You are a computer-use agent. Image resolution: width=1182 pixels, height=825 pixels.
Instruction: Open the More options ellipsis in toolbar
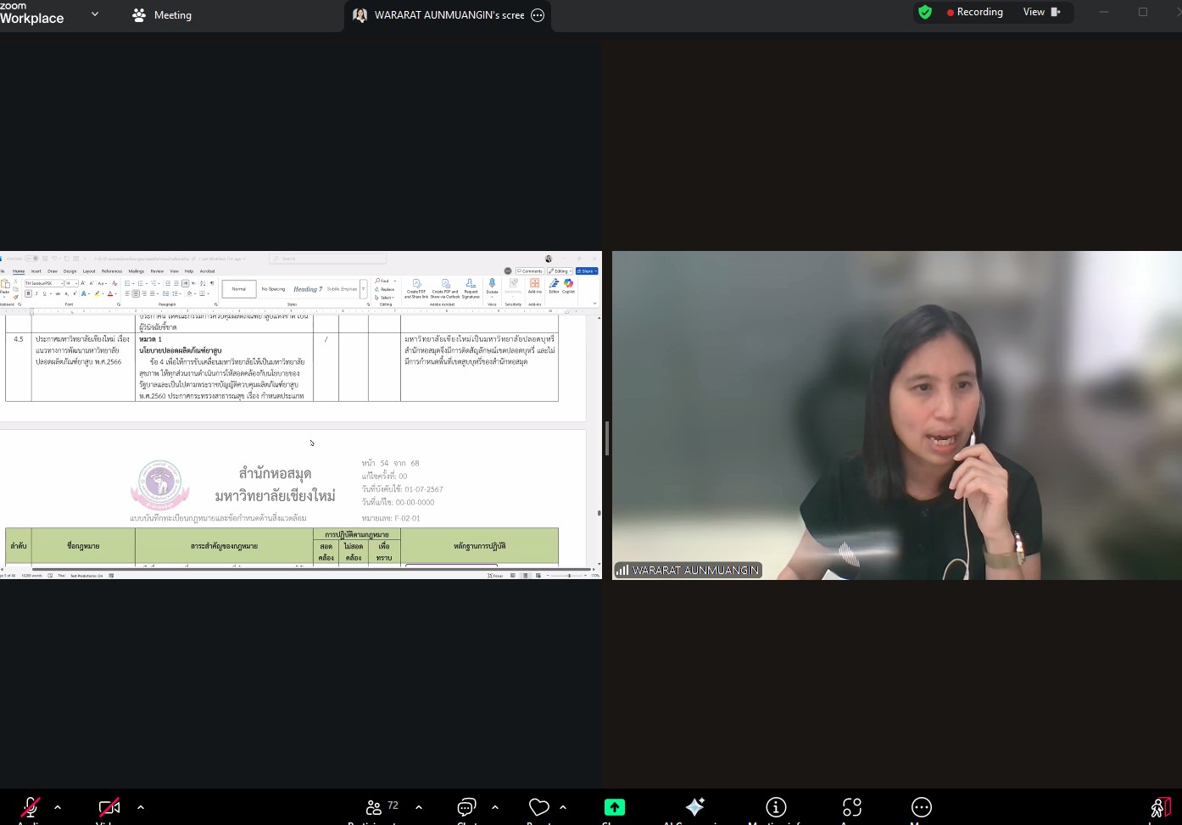click(x=921, y=807)
